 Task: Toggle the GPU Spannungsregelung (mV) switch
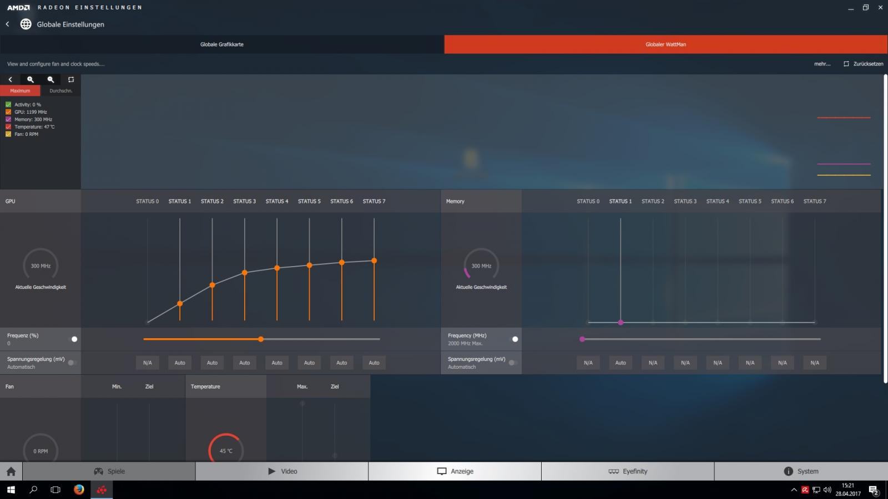(72, 363)
